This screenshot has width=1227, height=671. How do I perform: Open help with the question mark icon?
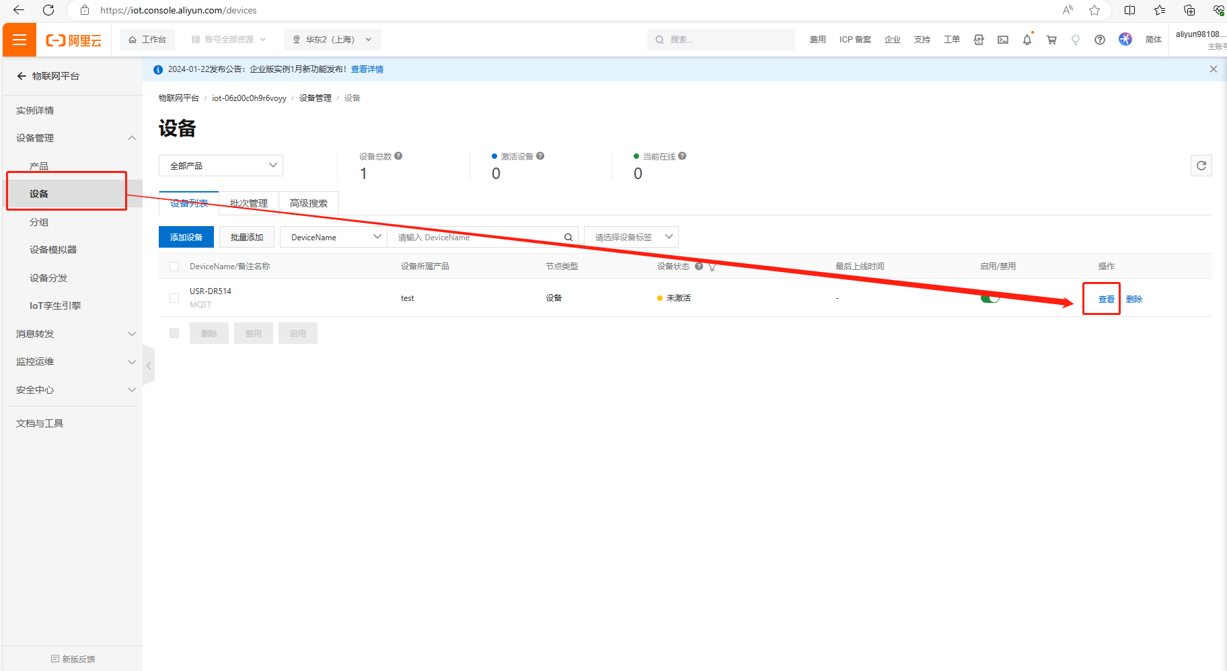(x=1100, y=40)
